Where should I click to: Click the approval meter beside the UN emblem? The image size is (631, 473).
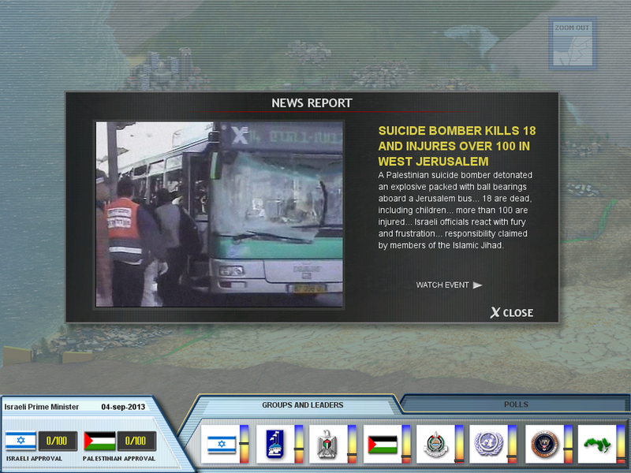(x=512, y=444)
